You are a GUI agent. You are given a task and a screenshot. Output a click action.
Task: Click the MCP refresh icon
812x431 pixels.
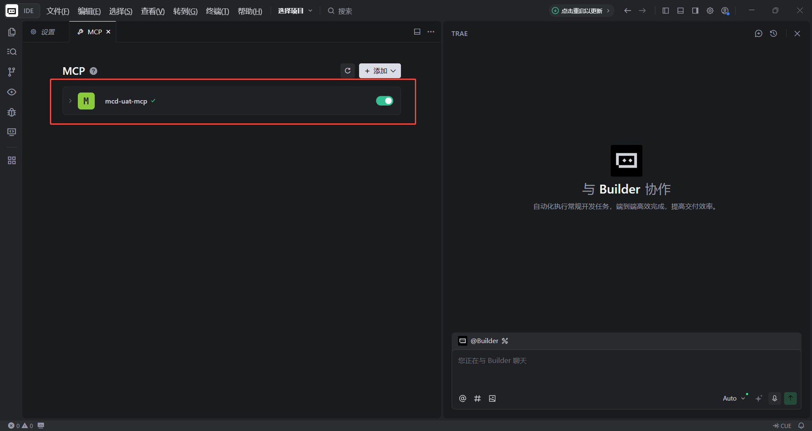(348, 71)
